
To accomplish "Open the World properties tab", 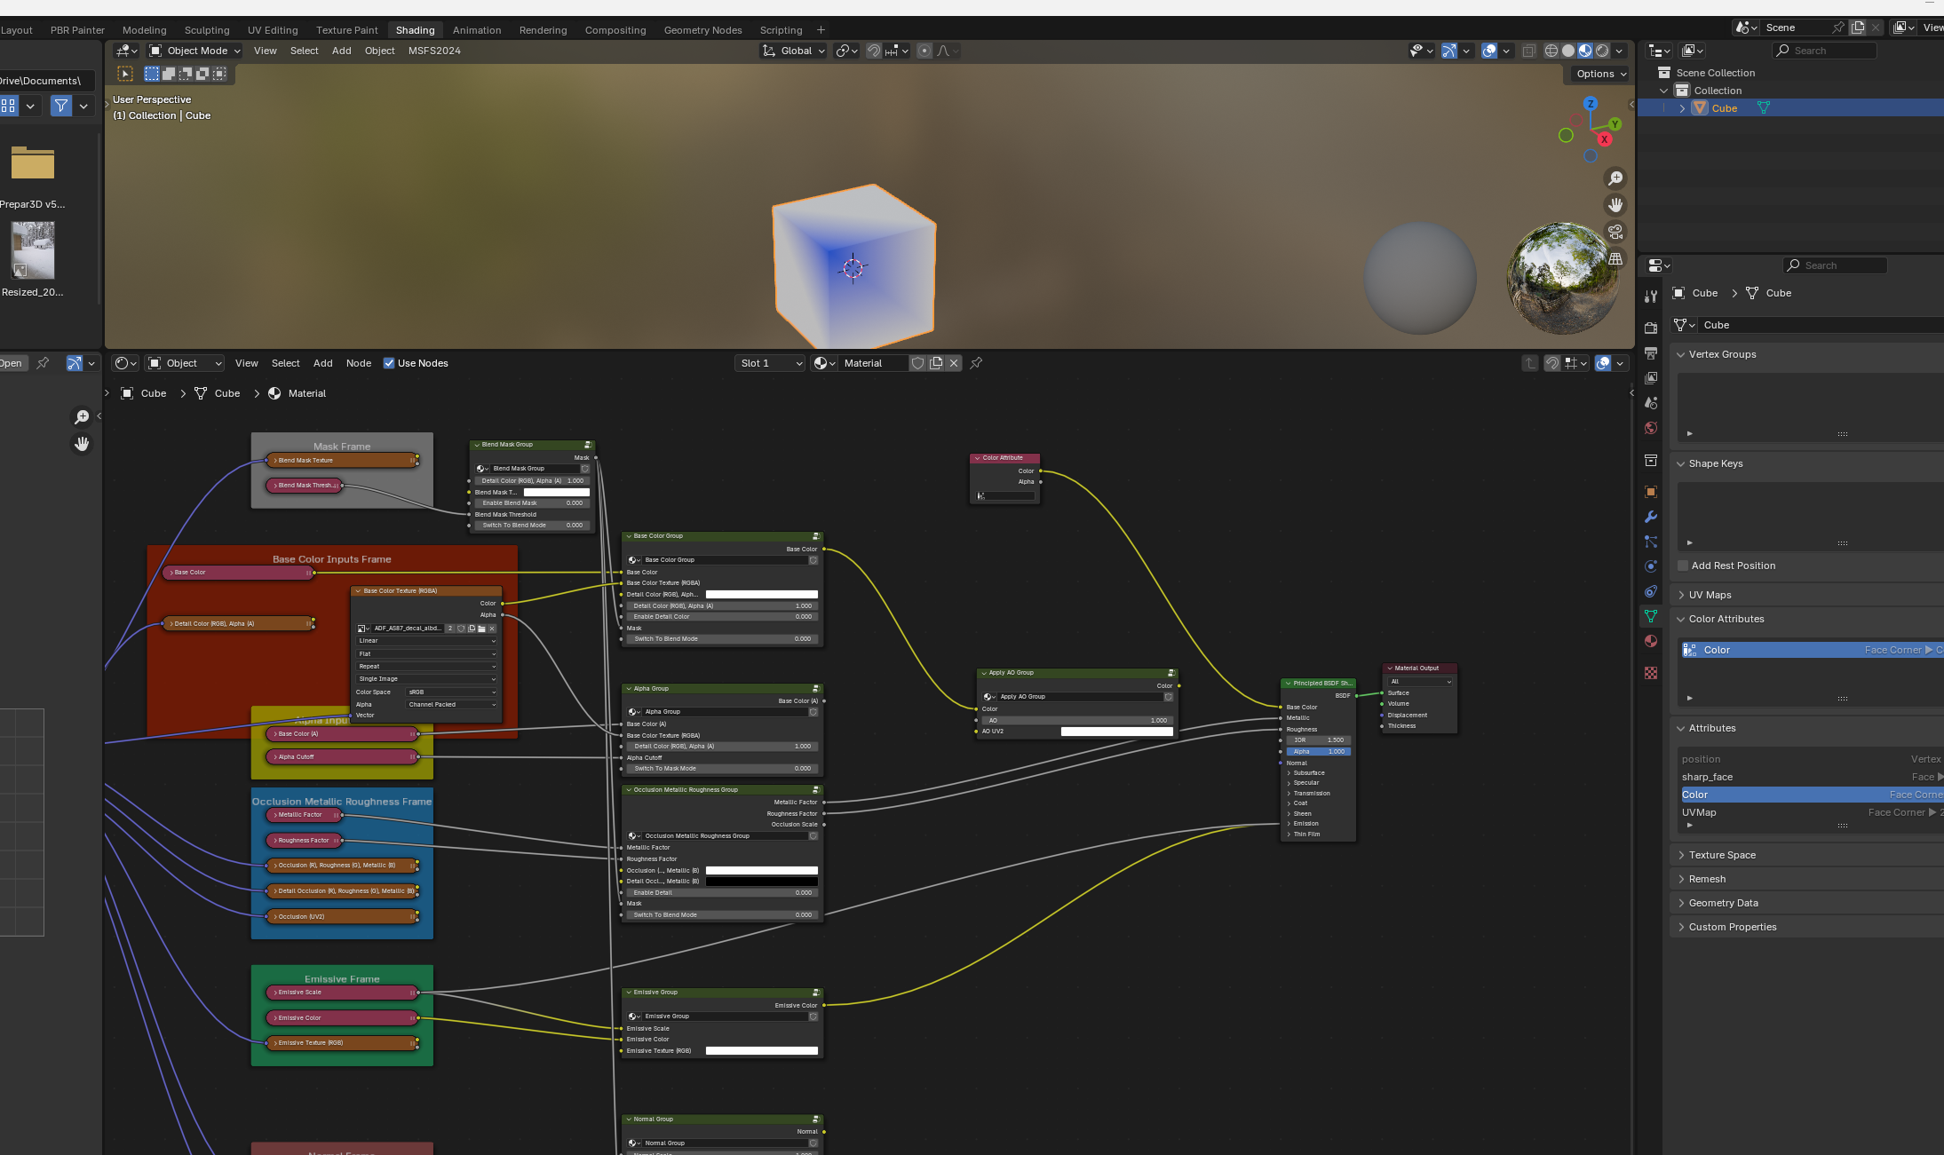I will [1651, 428].
